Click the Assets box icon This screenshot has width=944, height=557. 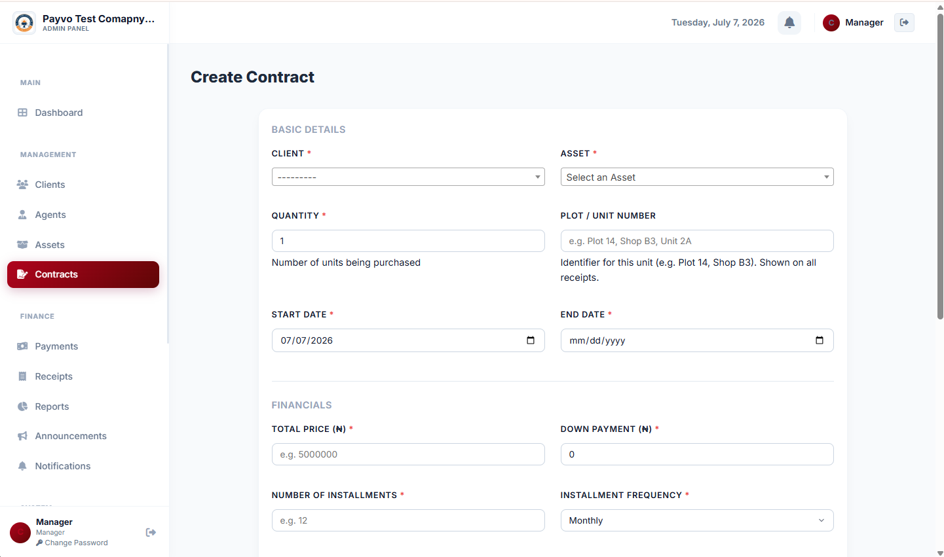(x=22, y=245)
